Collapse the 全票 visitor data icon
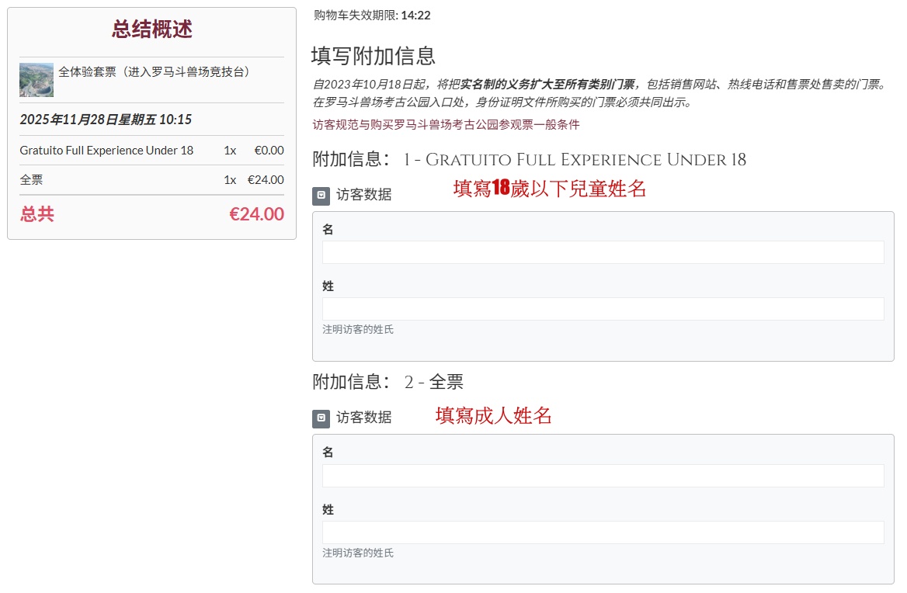907x593 pixels. pos(321,418)
